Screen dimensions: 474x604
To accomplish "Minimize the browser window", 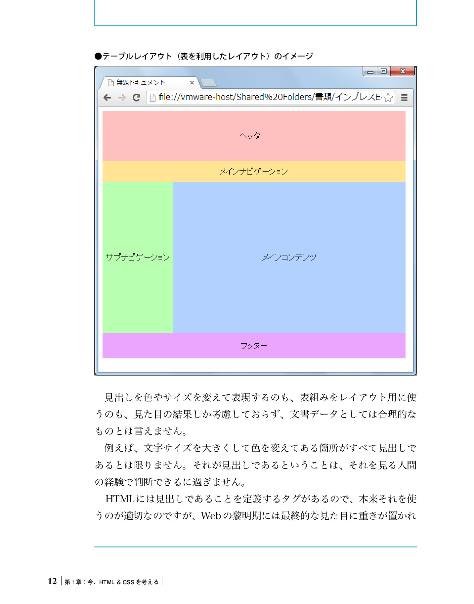I will (370, 71).
